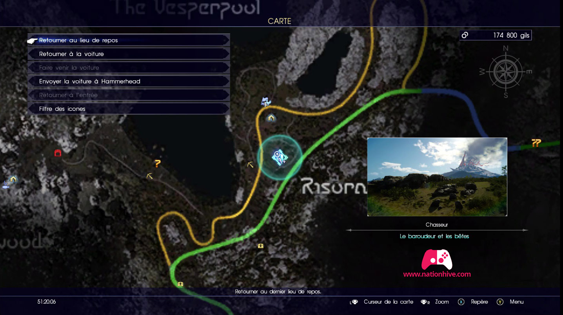Select the single yellow question mark marker
Viewport: 563px width, 315px height.
point(158,164)
